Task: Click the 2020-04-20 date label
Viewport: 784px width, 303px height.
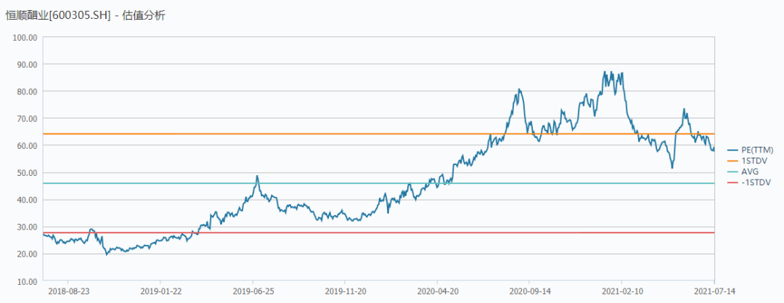Action: tap(437, 291)
